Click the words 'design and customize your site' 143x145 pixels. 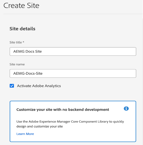pyautogui.click(x=40, y=127)
